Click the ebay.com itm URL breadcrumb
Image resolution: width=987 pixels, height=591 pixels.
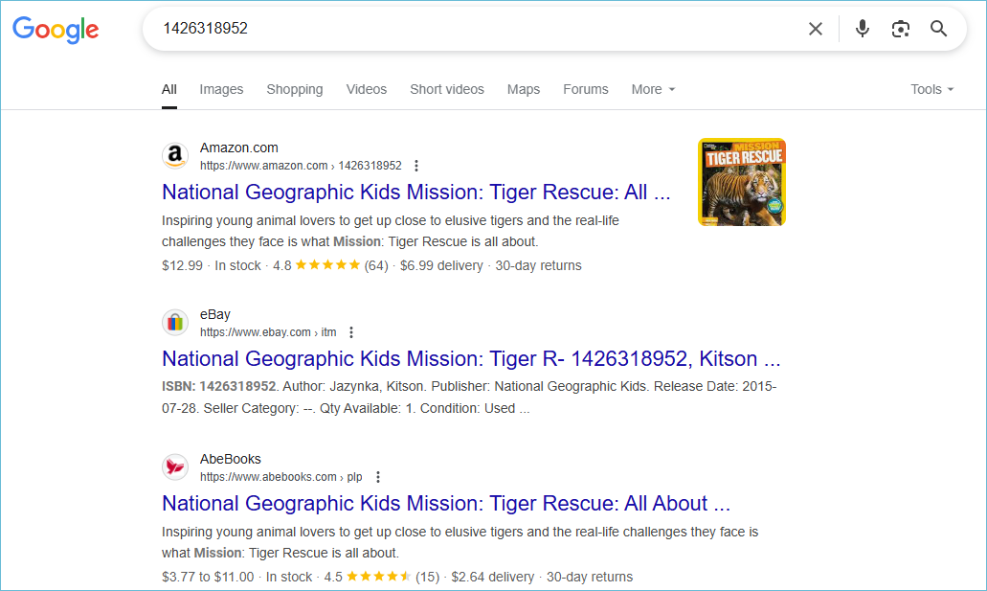[268, 332]
